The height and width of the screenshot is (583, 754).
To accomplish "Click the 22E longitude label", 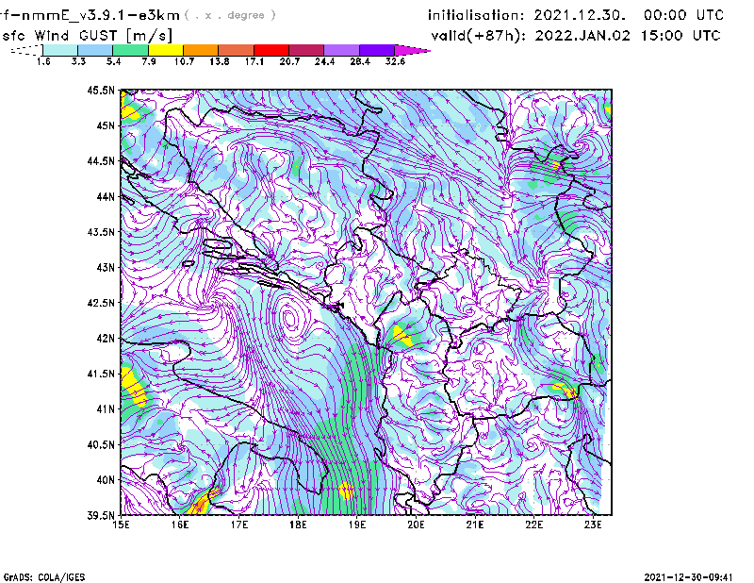I will pos(533,525).
